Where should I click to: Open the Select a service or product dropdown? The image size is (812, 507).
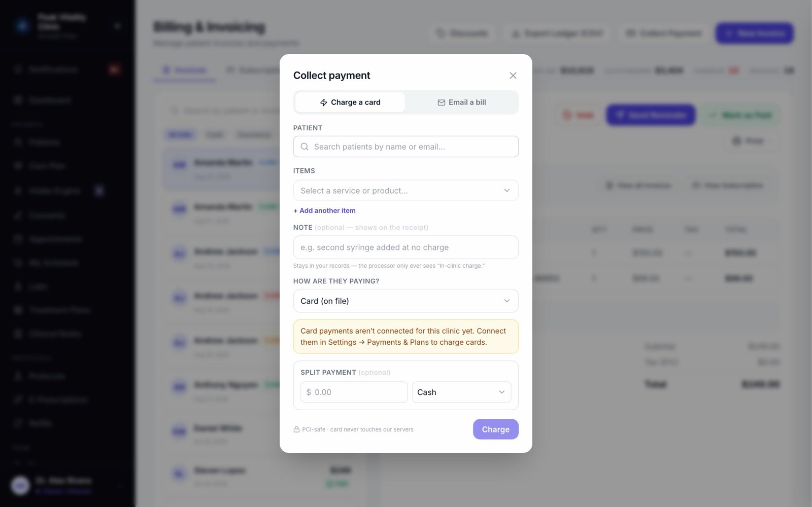406,191
